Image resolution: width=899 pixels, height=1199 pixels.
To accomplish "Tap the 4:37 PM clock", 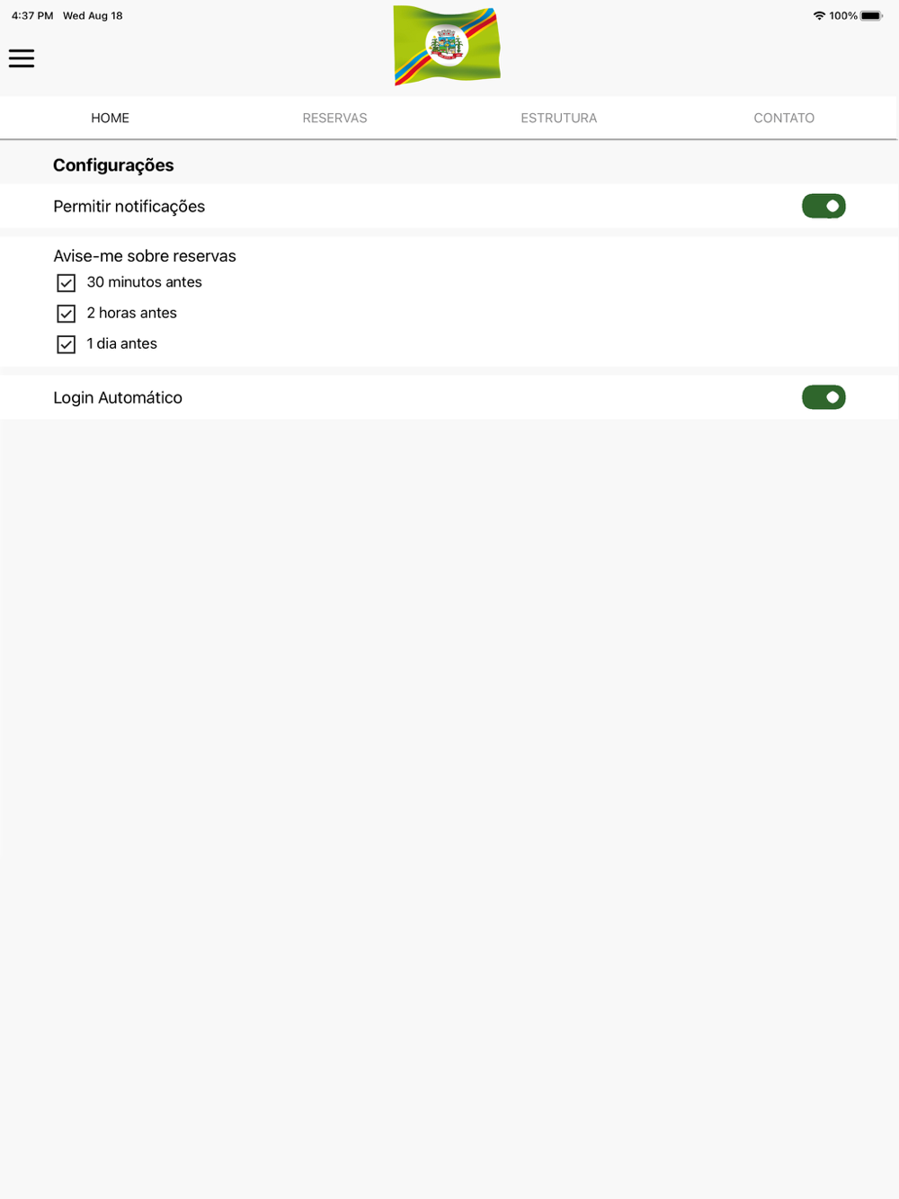I will (32, 15).
